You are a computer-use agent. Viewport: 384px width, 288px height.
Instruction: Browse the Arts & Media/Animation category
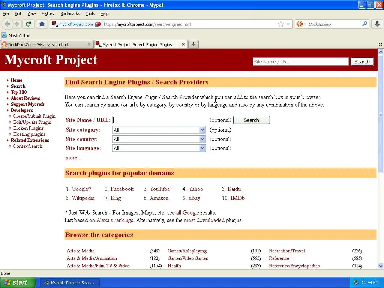click(x=92, y=258)
